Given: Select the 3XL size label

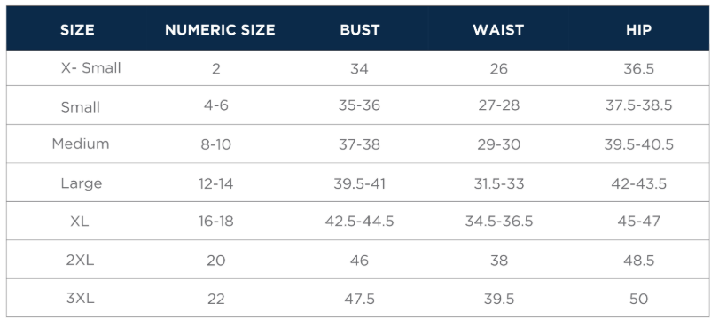Looking at the screenshot, I should 80,299.
